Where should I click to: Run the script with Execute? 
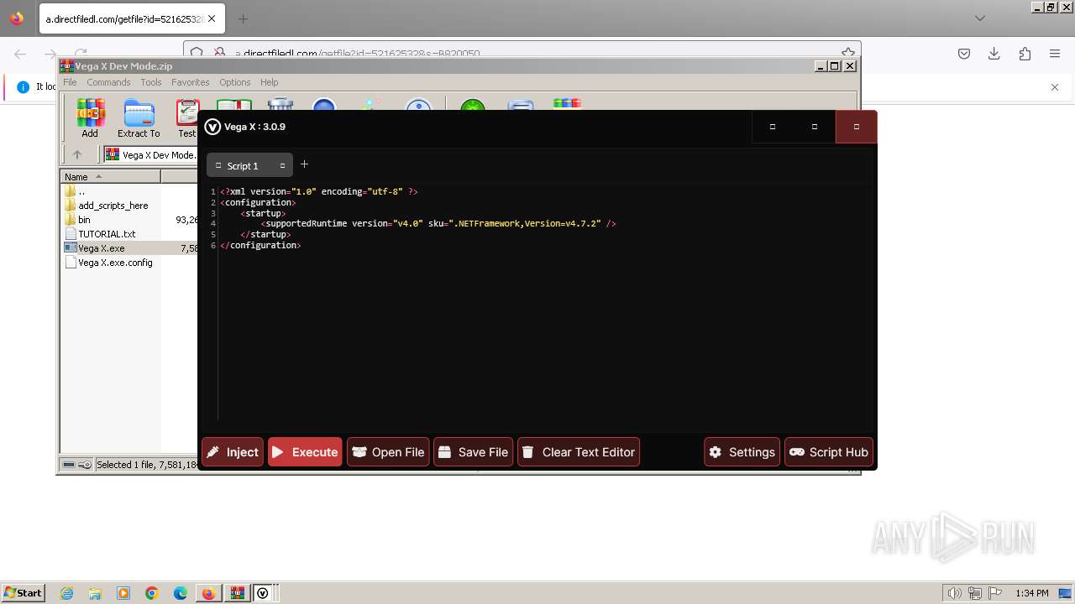pyautogui.click(x=305, y=452)
